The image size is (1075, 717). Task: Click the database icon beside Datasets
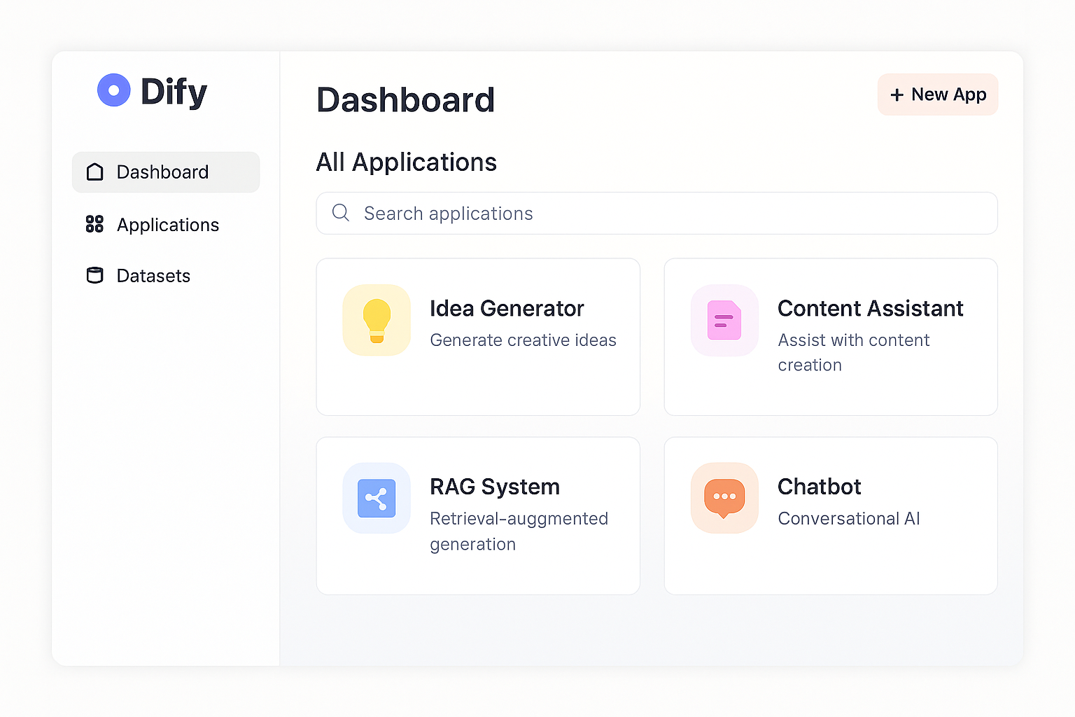[94, 276]
